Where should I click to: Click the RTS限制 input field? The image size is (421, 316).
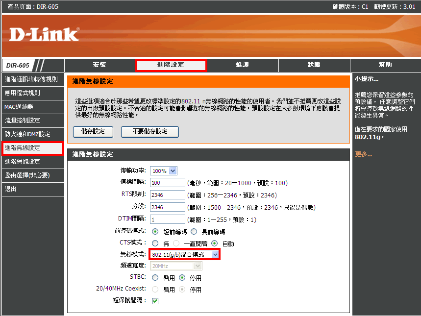click(x=167, y=195)
